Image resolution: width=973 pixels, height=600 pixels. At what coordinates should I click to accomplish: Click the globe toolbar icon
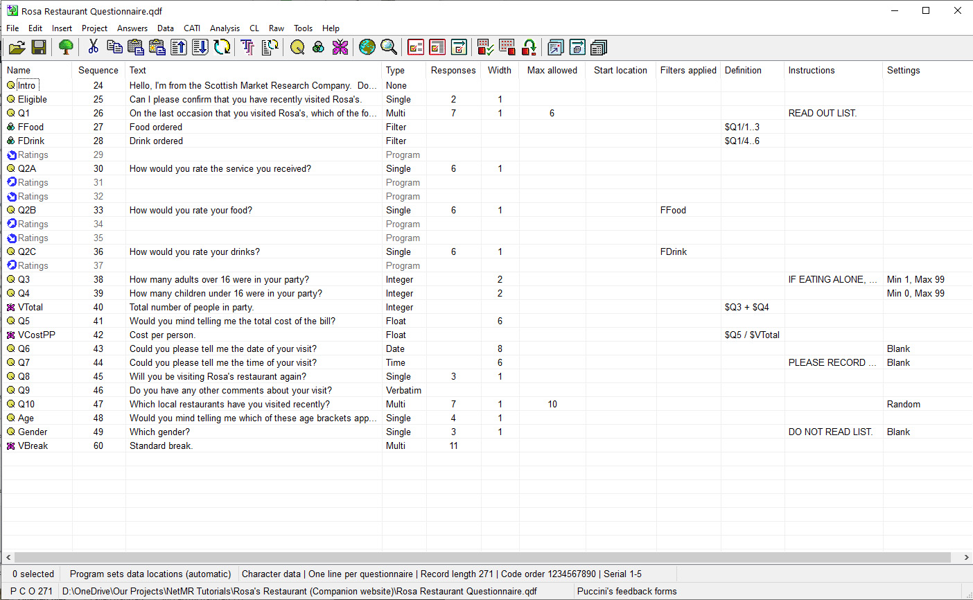[367, 47]
